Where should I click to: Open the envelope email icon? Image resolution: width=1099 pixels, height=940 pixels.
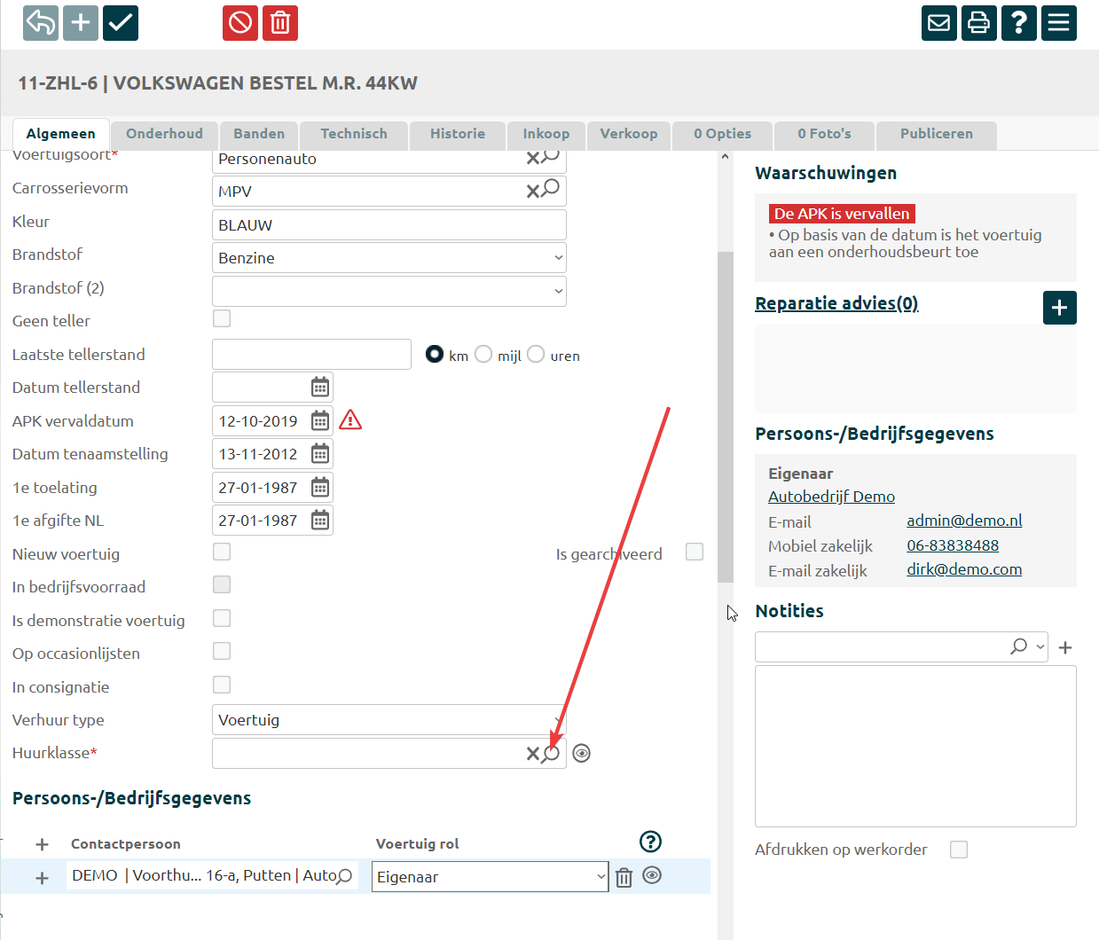coord(938,23)
